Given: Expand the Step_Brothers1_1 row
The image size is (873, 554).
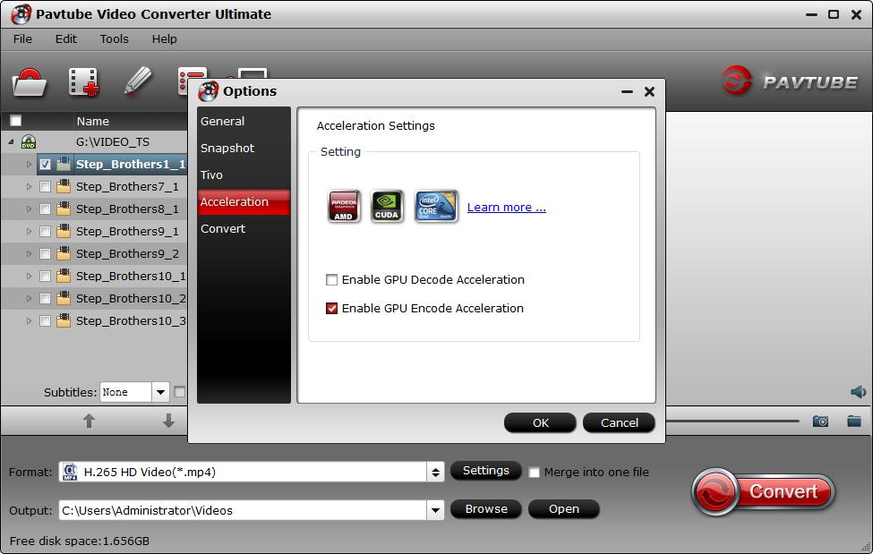Looking at the screenshot, I should click(29, 165).
